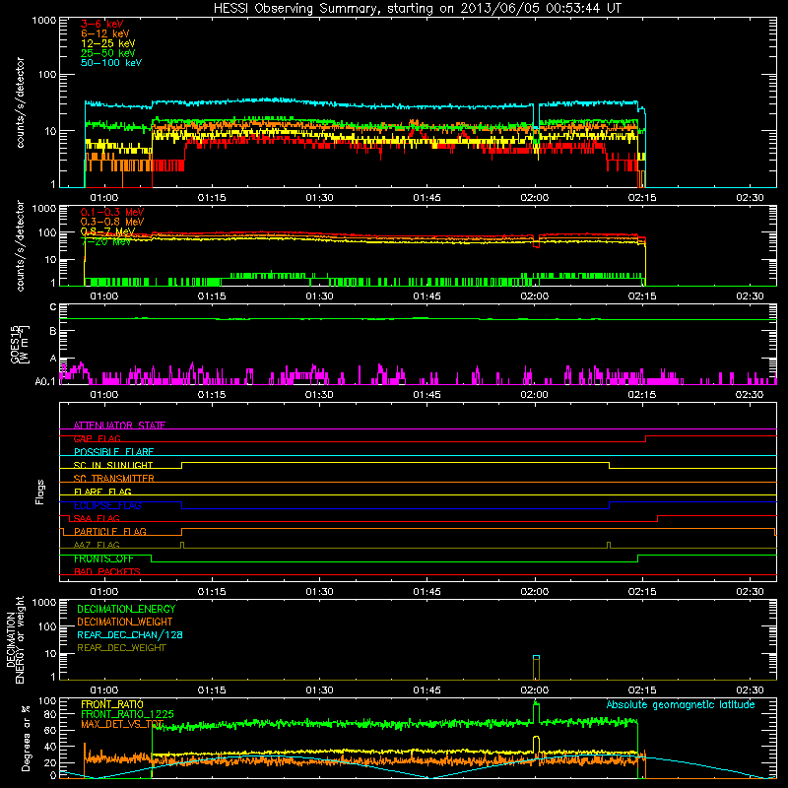Select the orange 6-12 keV legend label
Screen dimensions: 788x788
[x=105, y=33]
